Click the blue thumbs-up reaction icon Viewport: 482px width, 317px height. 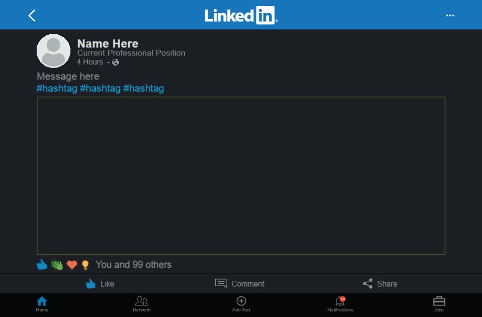[42, 264]
